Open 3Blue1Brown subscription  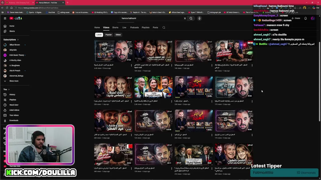15,45
